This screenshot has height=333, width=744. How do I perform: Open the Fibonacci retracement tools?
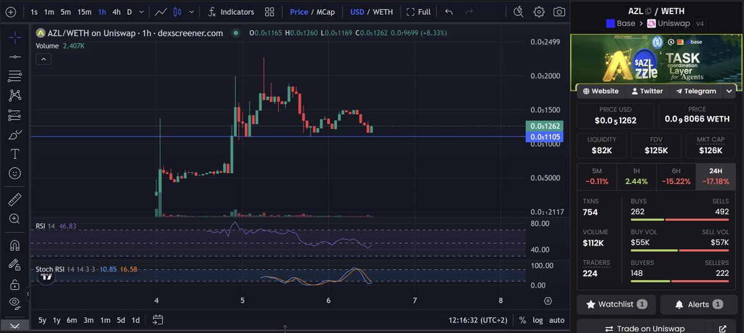15,76
